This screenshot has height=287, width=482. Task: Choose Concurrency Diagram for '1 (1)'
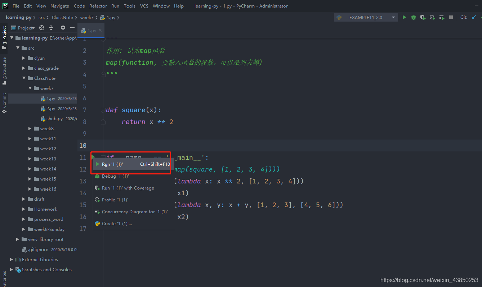pyautogui.click(x=134, y=212)
